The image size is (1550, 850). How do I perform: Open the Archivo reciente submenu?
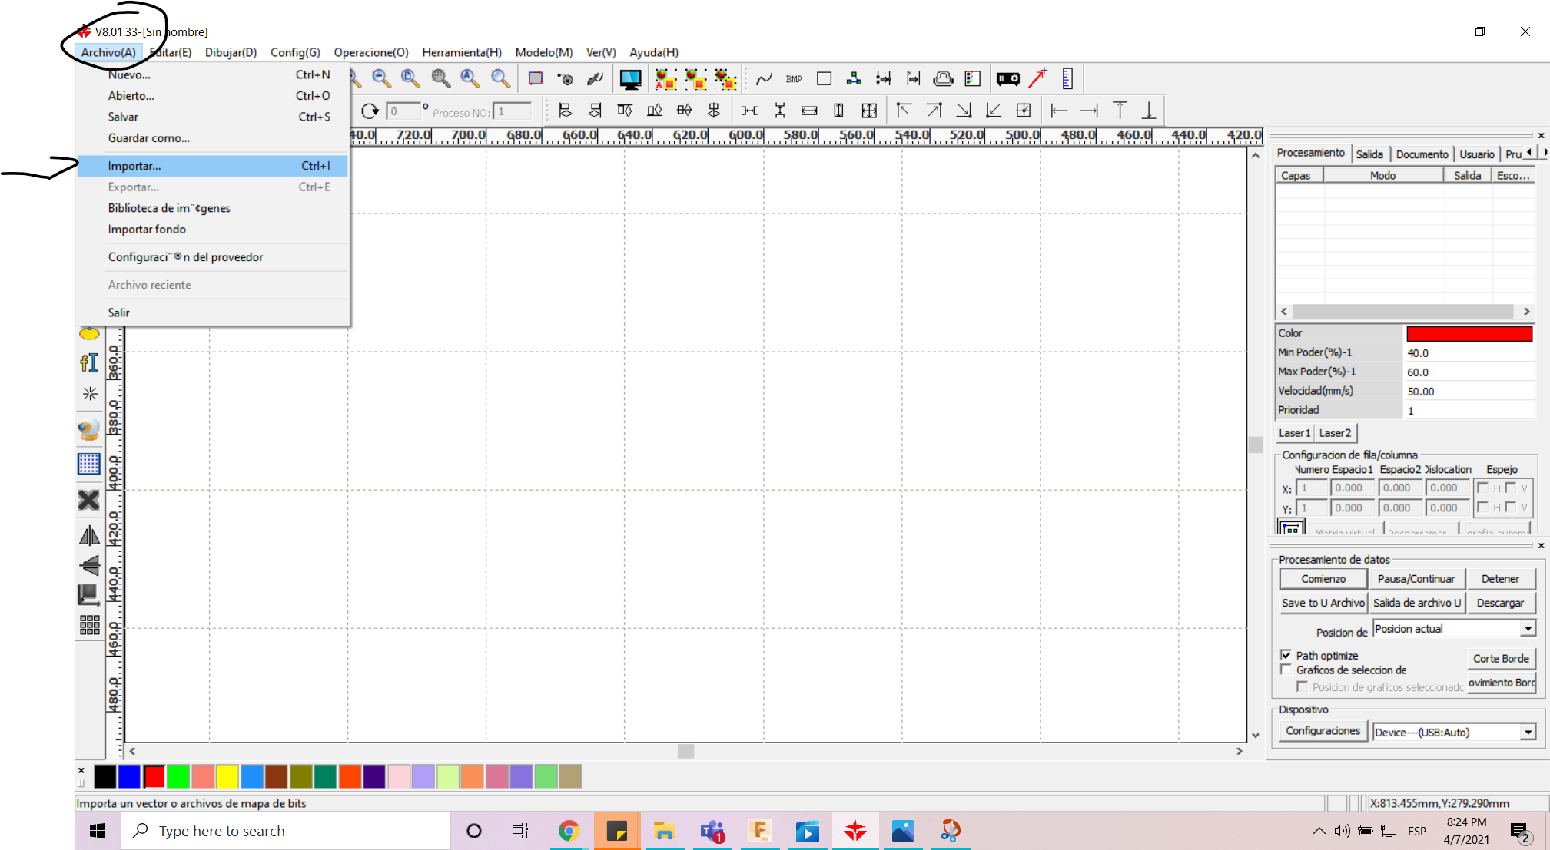[x=150, y=285]
